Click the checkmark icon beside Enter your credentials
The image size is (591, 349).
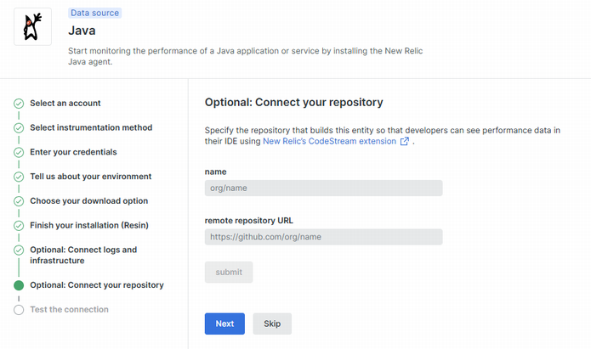19,153
